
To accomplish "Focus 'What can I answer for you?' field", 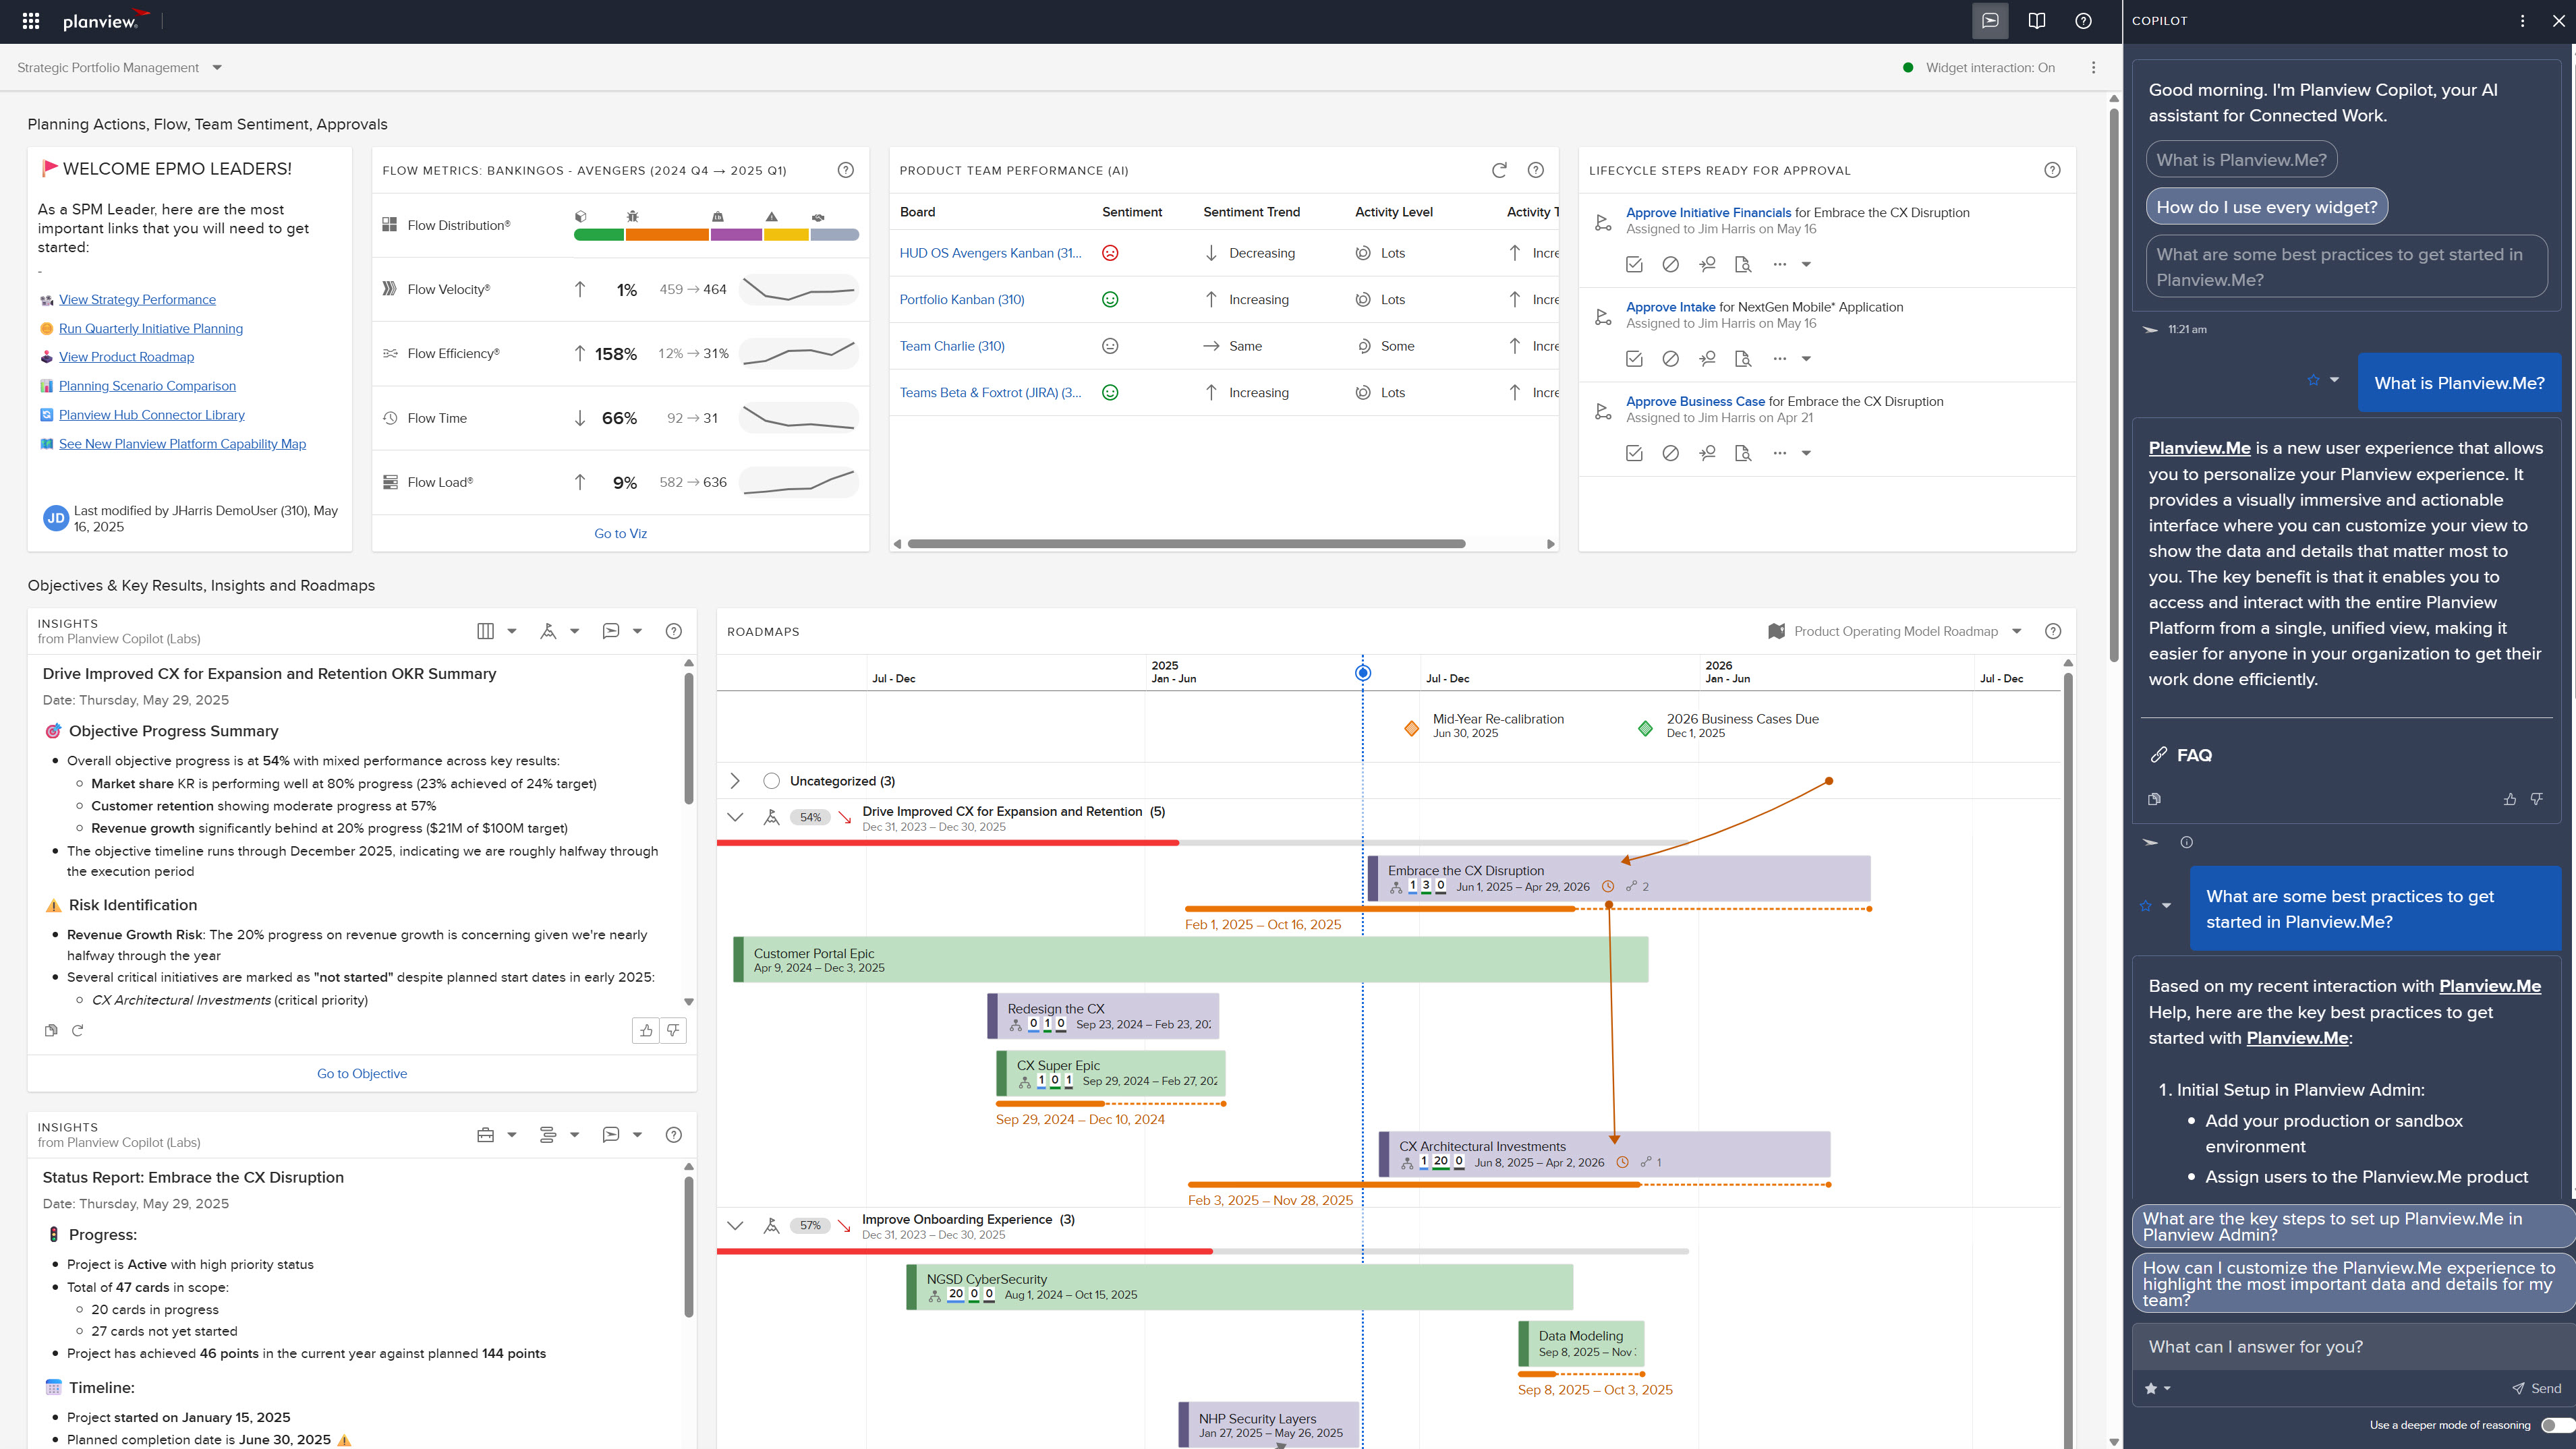I will click(x=2346, y=1346).
